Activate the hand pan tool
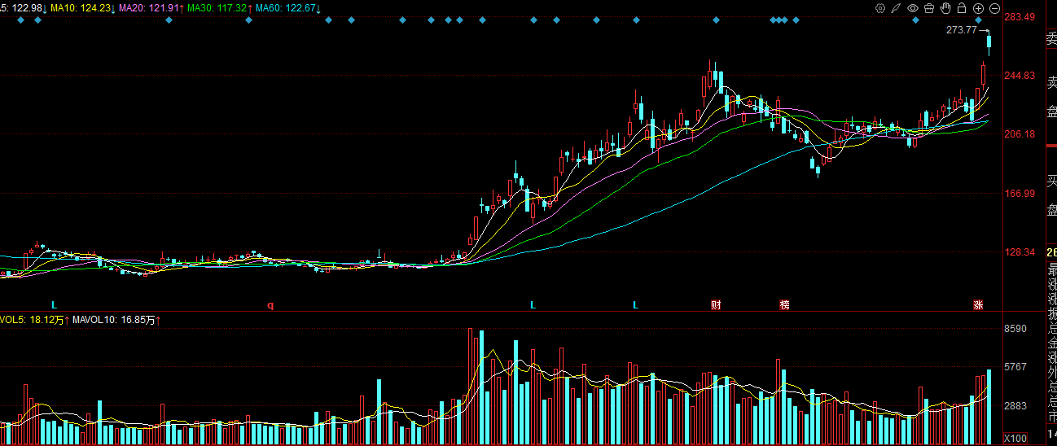The image size is (1057, 446). [x=945, y=8]
